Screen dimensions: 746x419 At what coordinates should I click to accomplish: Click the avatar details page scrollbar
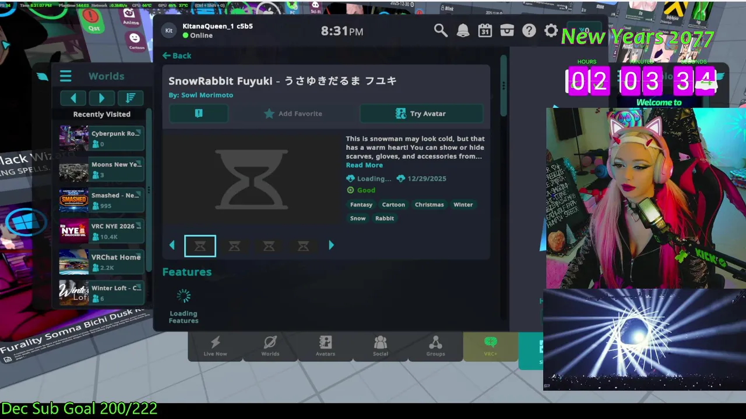504,87
